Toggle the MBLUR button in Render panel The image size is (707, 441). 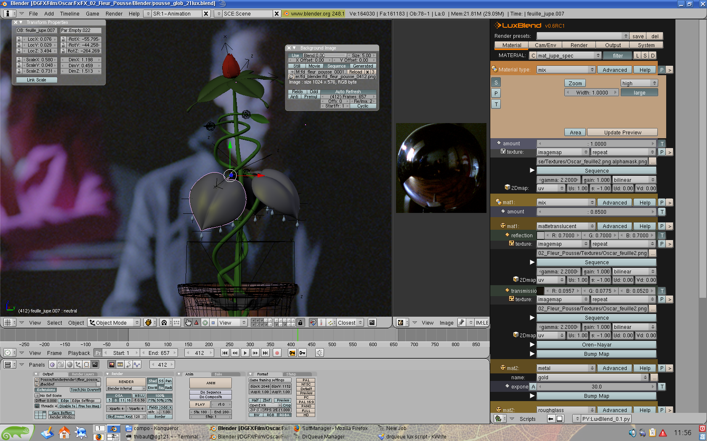pos(139,396)
